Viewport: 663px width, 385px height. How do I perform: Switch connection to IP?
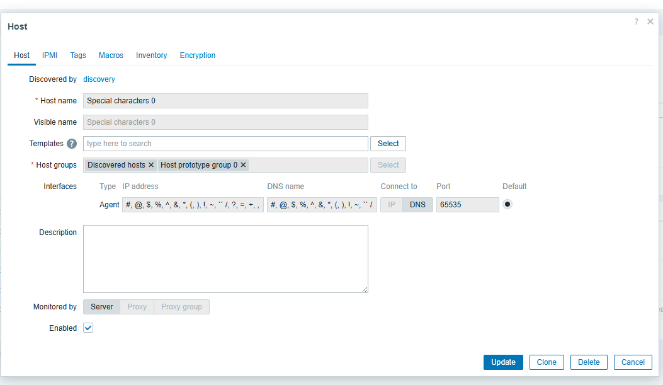click(392, 205)
